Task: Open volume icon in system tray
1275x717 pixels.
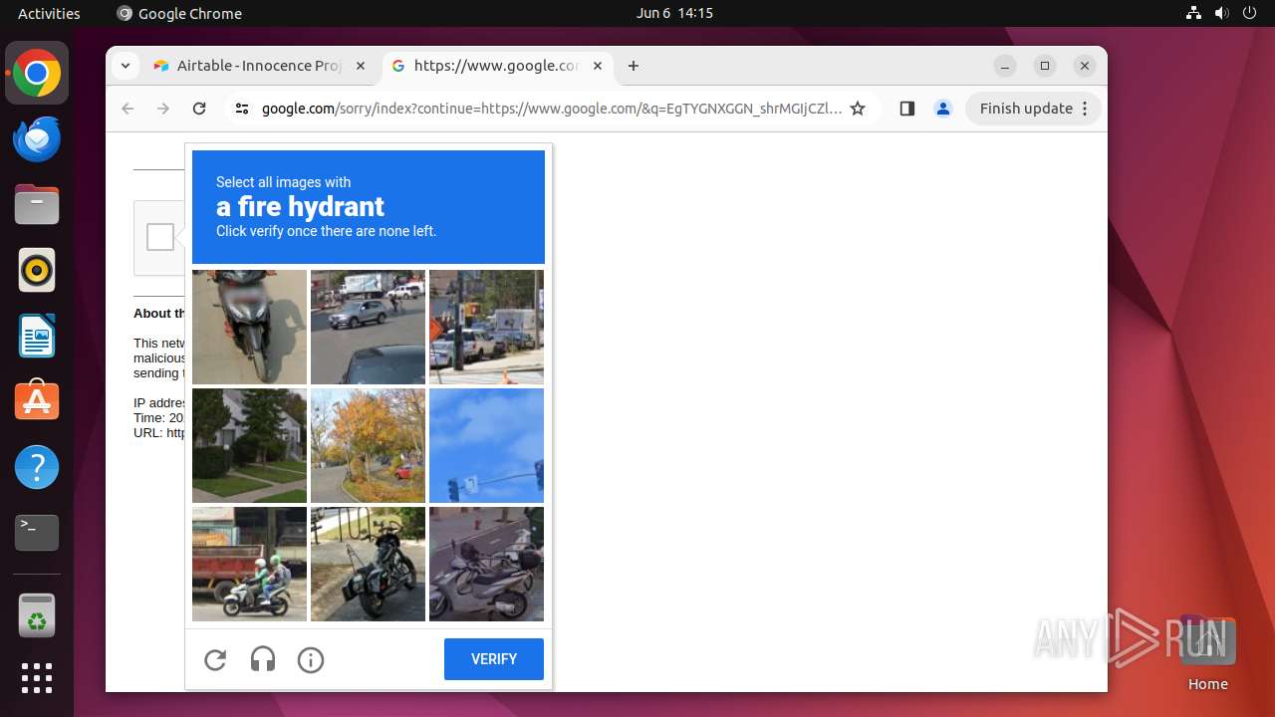Action: pyautogui.click(x=1221, y=13)
